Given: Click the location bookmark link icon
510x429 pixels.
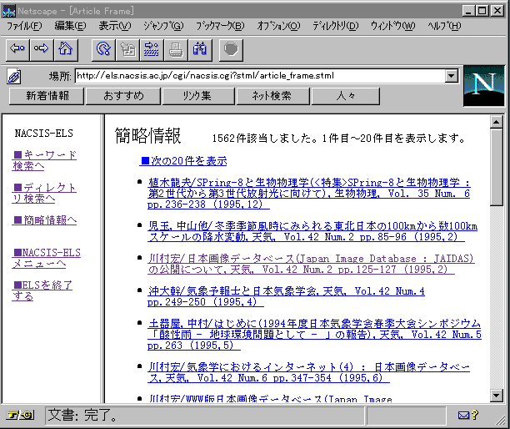Looking at the screenshot, I should [x=14, y=77].
